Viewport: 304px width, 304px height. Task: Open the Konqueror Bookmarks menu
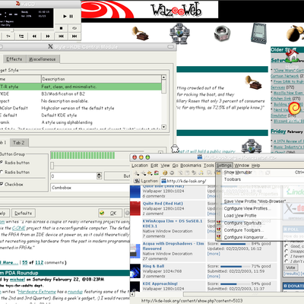191,166
